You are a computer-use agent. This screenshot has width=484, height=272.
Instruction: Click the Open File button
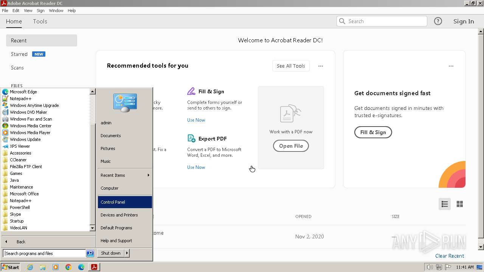click(291, 146)
